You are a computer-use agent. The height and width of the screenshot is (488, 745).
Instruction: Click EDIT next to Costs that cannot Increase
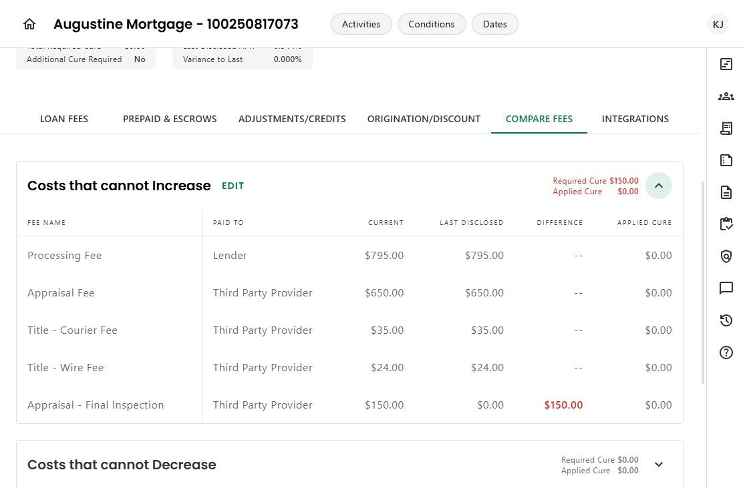233,186
